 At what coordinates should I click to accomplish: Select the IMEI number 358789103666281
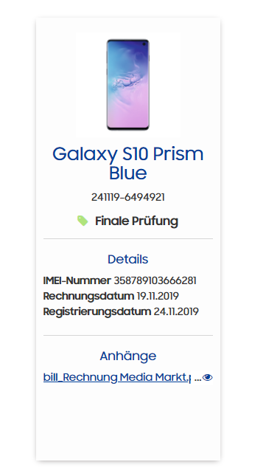[155, 280]
